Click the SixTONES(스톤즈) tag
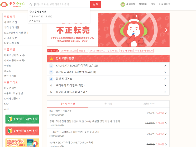 point(69,51)
